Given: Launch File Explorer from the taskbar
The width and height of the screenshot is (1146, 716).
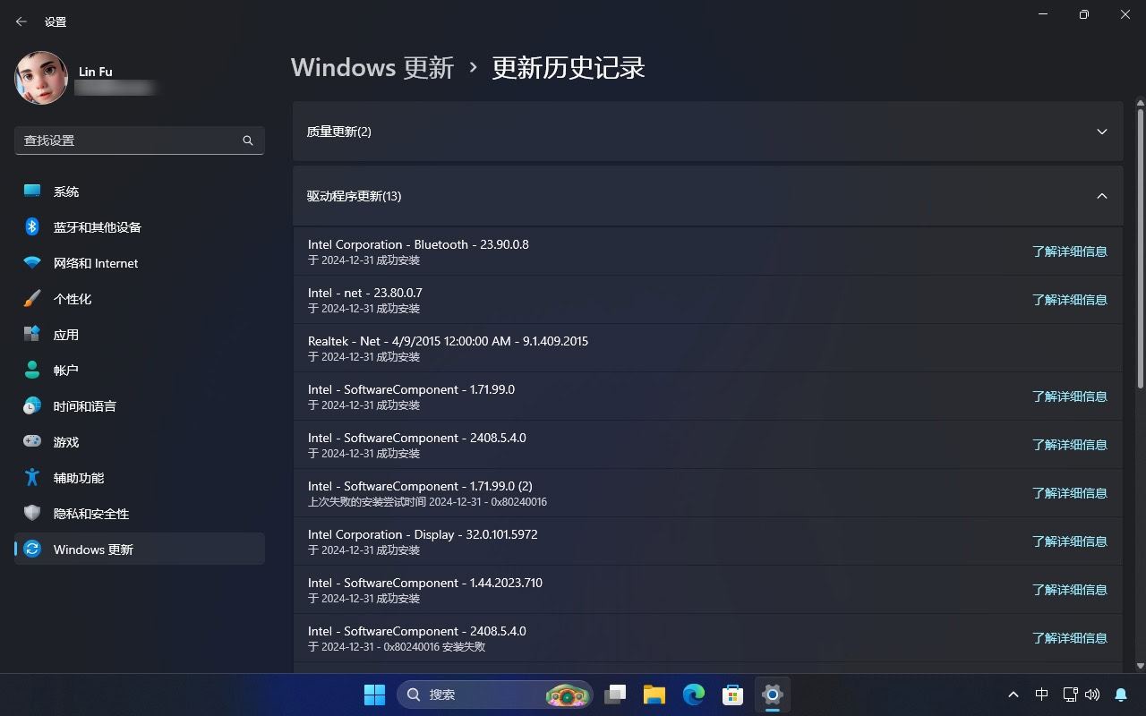Looking at the screenshot, I should pyautogui.click(x=654, y=695).
